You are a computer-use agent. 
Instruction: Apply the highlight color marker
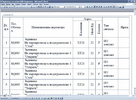[117, 7]
